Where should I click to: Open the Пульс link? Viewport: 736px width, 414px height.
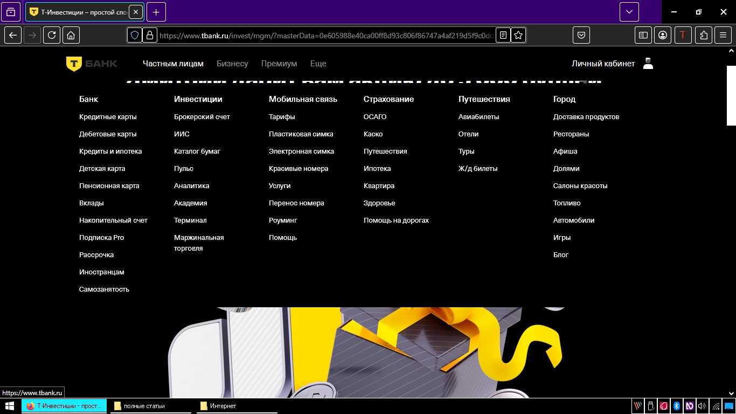tap(184, 169)
